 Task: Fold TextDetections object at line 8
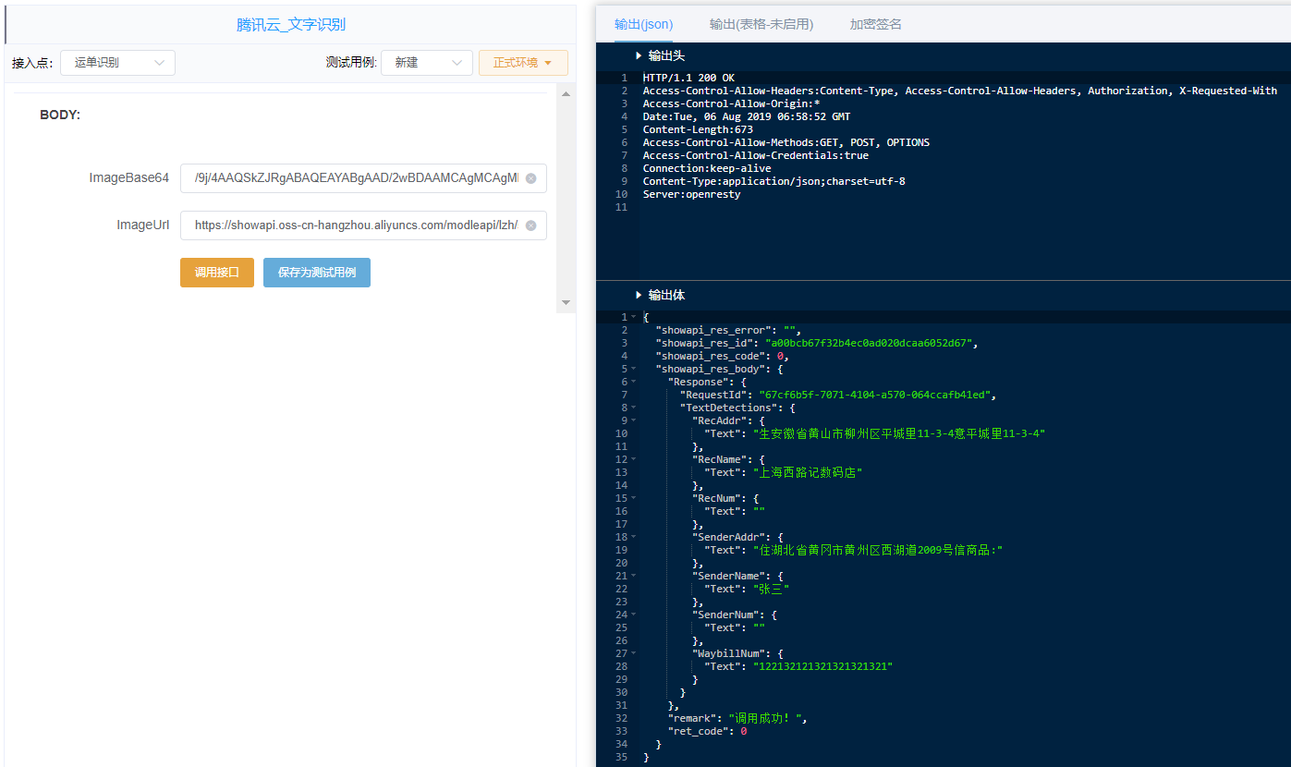pyautogui.click(x=633, y=408)
